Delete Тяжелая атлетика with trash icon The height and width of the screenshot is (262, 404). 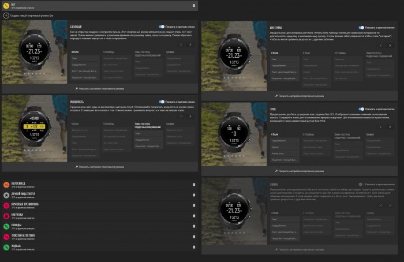(x=194, y=237)
